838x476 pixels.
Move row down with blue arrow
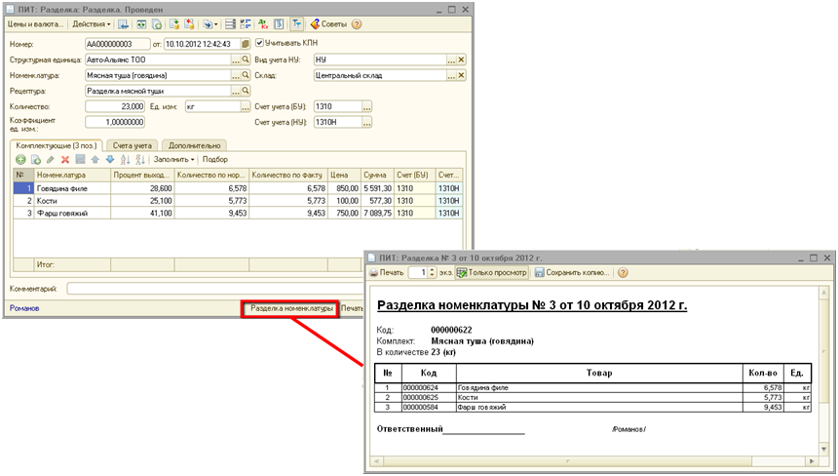[x=110, y=159]
